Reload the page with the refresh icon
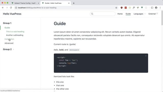163x92 pixels. (x=11, y=8)
